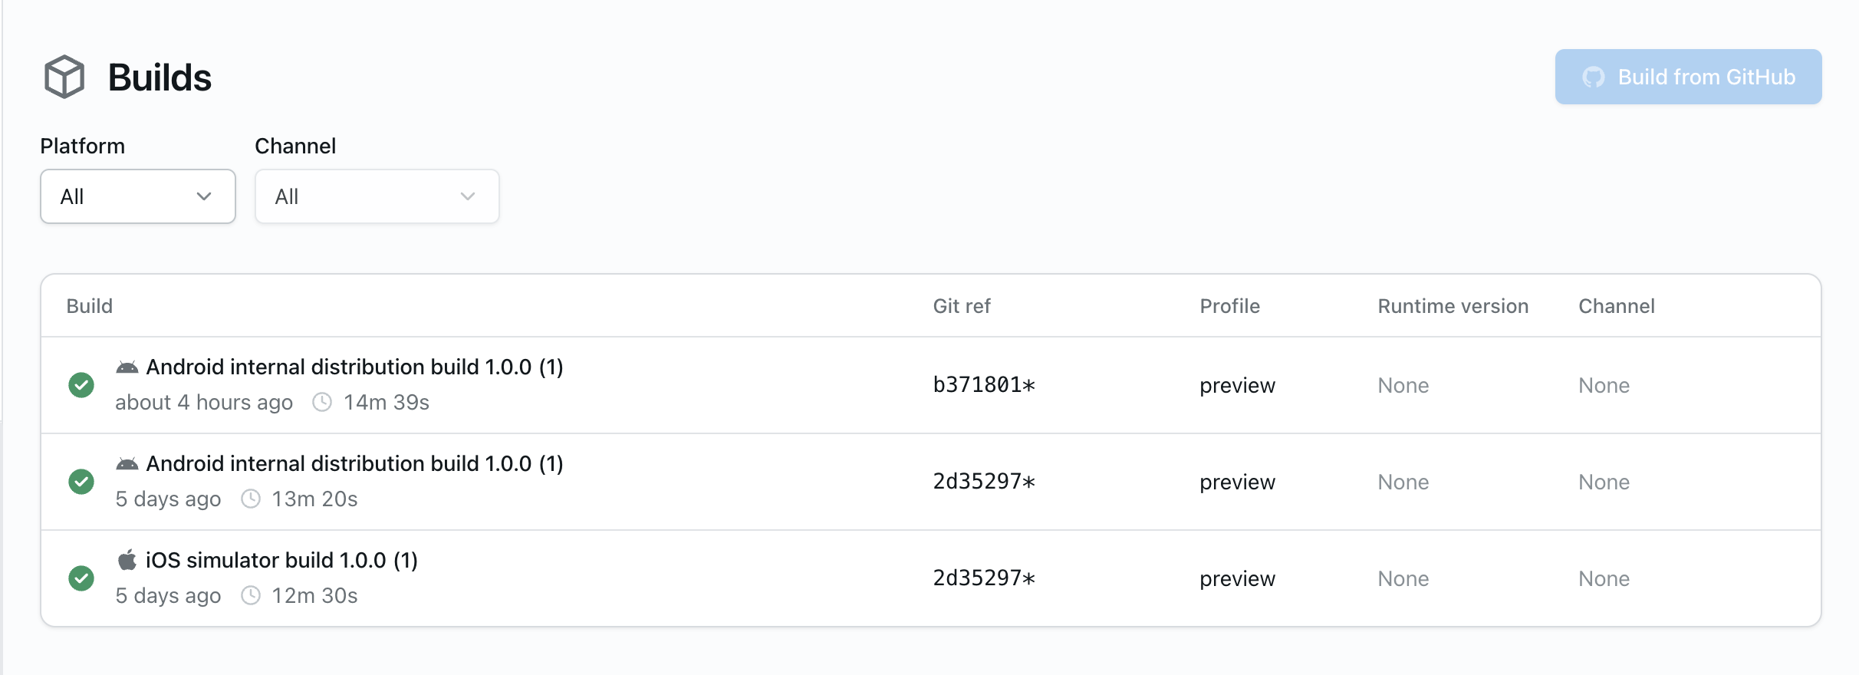Click the Android icon of the newest build
1859x675 pixels.
pyautogui.click(x=127, y=367)
